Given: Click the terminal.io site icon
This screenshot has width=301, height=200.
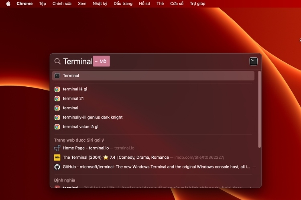Looking at the screenshot, I should coord(57,148).
